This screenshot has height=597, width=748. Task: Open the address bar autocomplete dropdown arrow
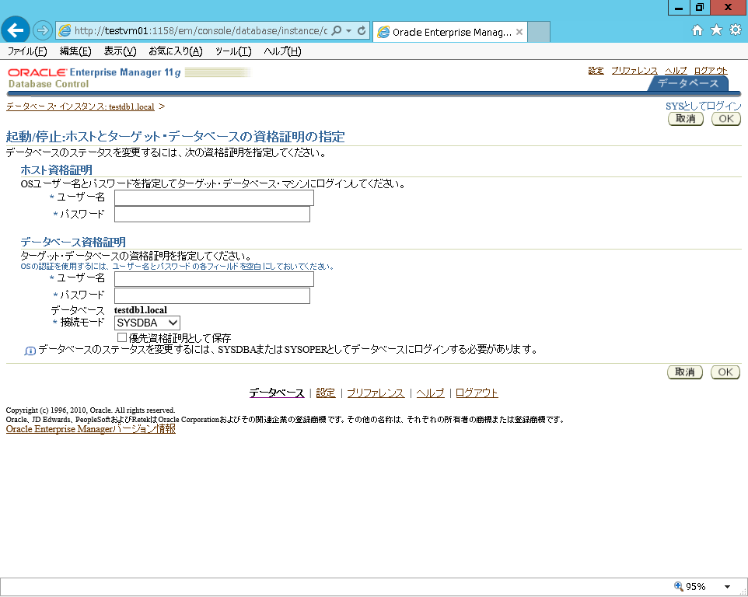[x=348, y=30]
